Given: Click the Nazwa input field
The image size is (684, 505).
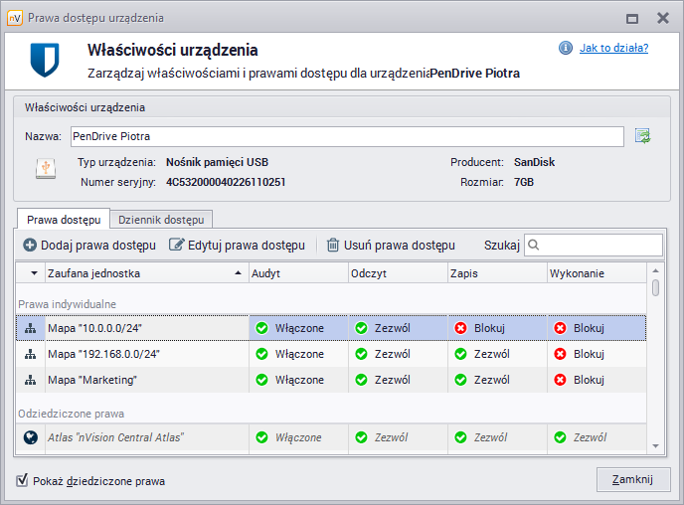Looking at the screenshot, I should [345, 136].
